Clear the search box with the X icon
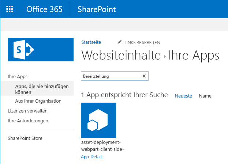The image size is (228, 164). [x=144, y=76]
